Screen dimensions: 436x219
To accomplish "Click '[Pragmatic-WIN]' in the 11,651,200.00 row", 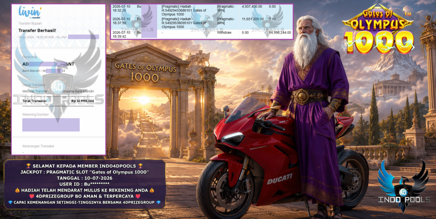I will tap(226, 21).
